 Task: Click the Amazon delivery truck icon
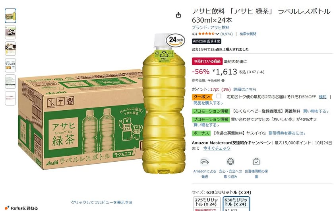205,162
